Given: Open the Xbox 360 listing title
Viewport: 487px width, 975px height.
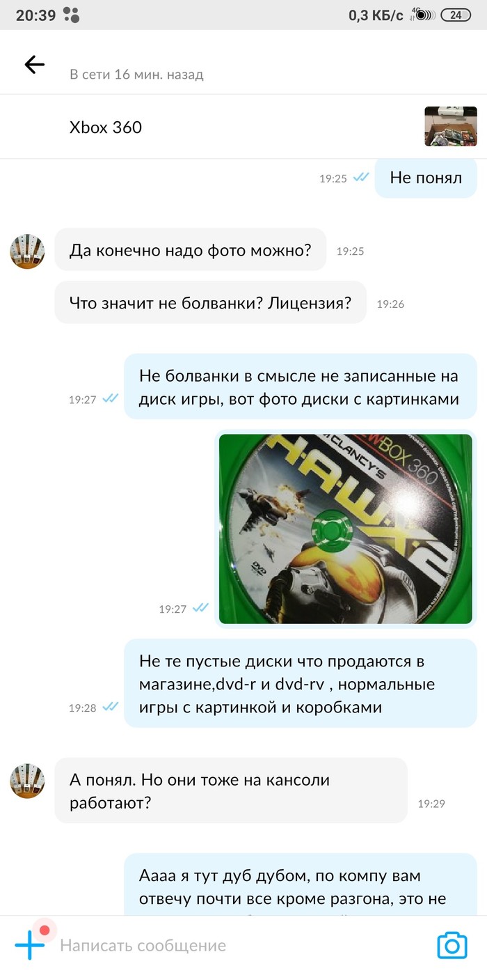Looking at the screenshot, I should (106, 127).
